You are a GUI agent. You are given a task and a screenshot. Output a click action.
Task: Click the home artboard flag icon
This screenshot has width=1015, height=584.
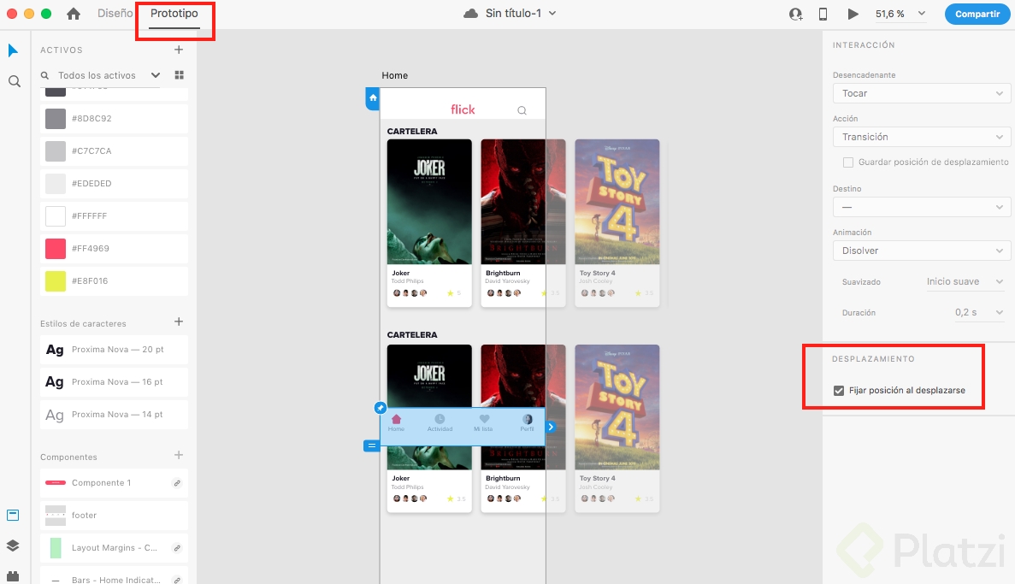coord(373,98)
